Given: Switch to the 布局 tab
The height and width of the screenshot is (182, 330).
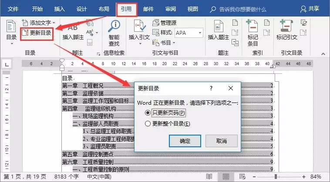Looking at the screenshot, I should click(x=104, y=9).
